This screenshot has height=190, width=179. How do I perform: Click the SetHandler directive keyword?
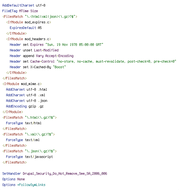tap(12, 173)
